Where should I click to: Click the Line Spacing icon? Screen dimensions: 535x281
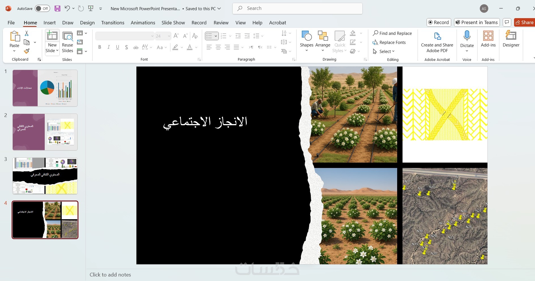256,36
